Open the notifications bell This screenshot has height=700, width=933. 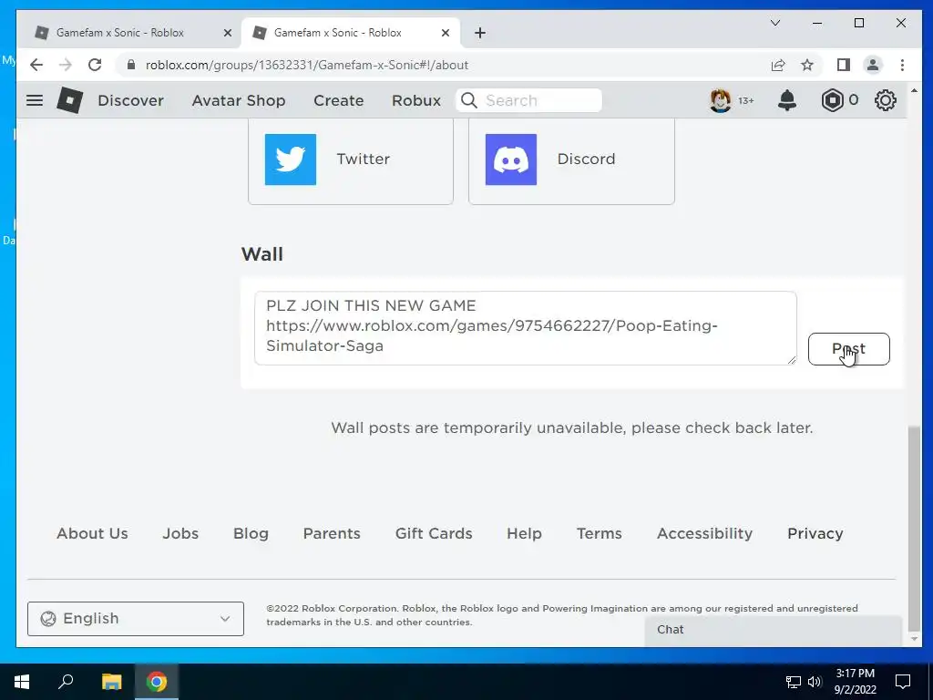(786, 100)
